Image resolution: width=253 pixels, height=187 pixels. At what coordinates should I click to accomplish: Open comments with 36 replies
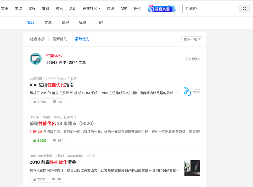56,179
